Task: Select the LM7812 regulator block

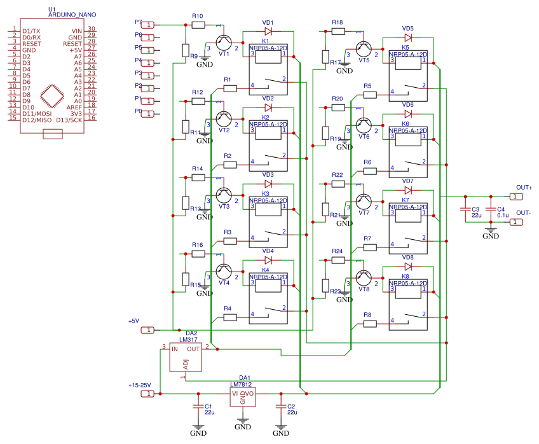Action: tap(242, 395)
